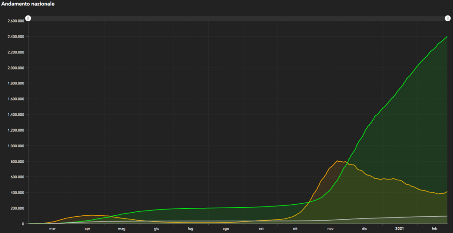The image size is (453, 233).
Task: Click the left range slider grip handle
Action: pos(28,18)
